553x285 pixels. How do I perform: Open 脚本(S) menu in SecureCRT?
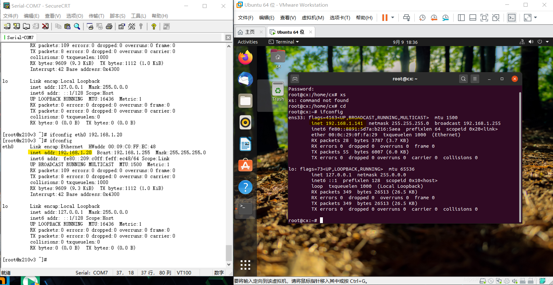pyautogui.click(x=118, y=16)
